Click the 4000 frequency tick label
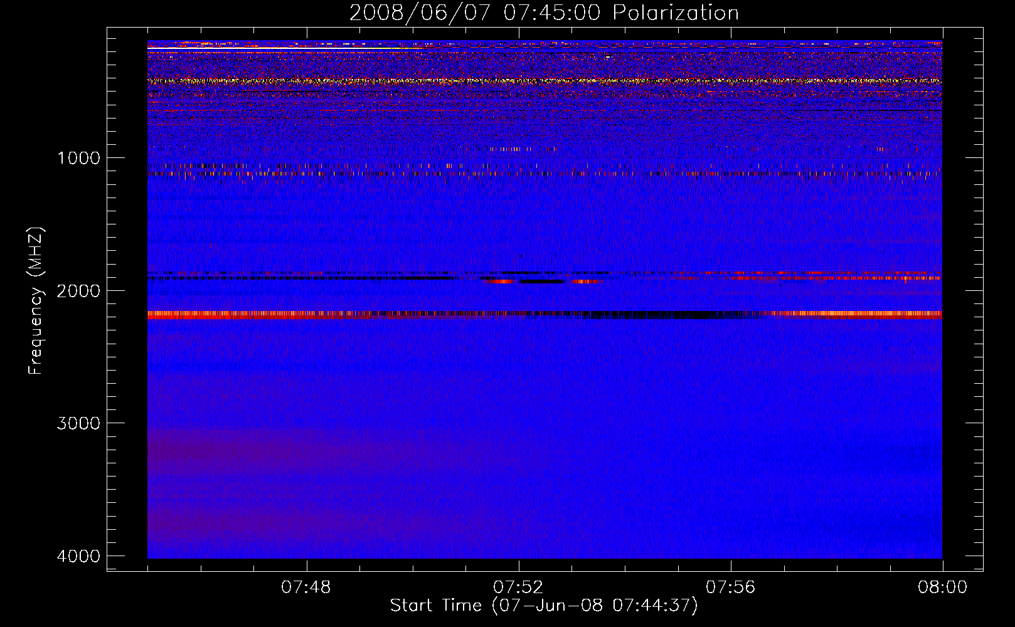The height and width of the screenshot is (627, 1015). [x=78, y=556]
